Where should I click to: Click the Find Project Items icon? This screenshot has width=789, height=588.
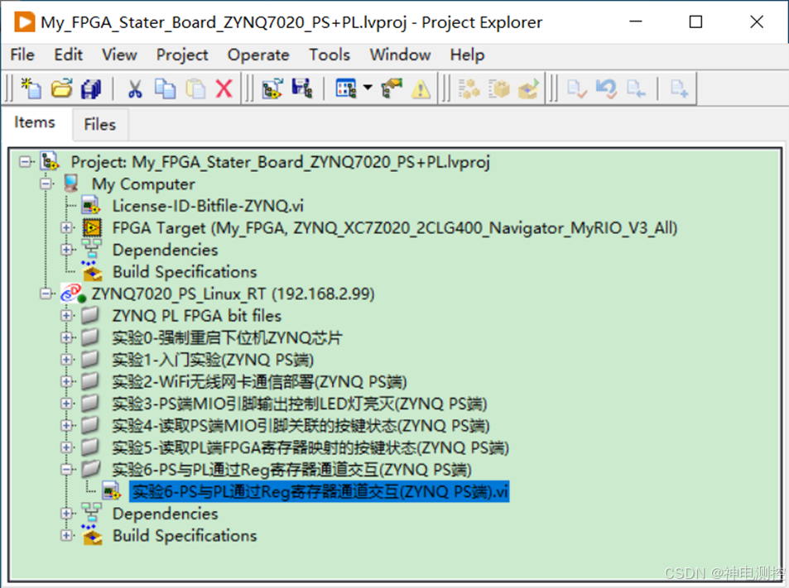[391, 88]
